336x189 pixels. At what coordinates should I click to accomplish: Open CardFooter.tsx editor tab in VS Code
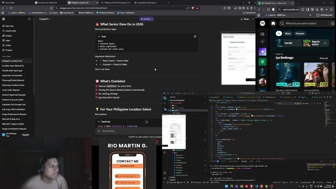[x=270, y=97]
